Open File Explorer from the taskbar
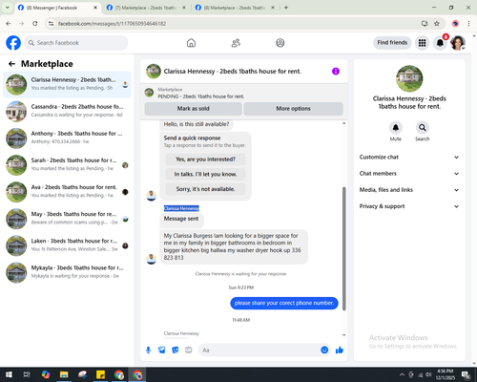Image resolution: width=477 pixels, height=382 pixels. click(64, 374)
